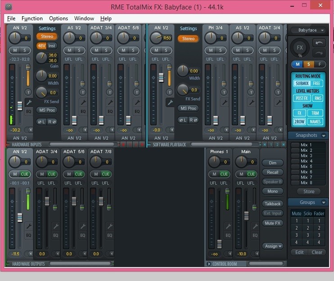The height and width of the screenshot is (281, 334).
Task: Collapse Phones 1 channel strip arrow
Action: (230, 254)
